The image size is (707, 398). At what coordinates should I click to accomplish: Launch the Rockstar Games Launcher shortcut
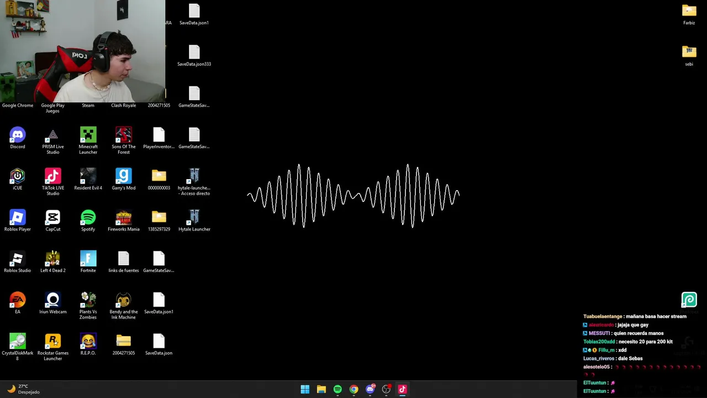(53, 347)
